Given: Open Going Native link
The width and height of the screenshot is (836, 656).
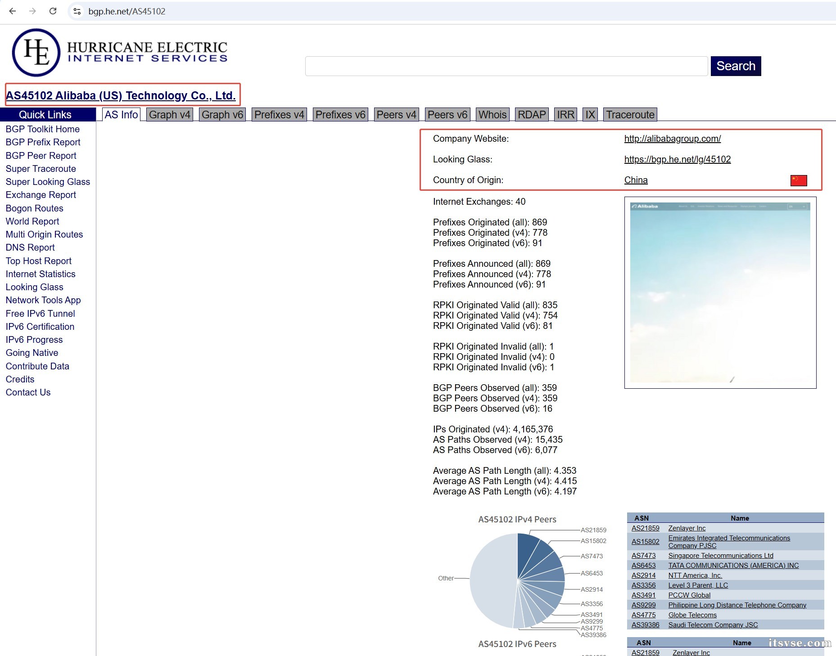Looking at the screenshot, I should pyautogui.click(x=32, y=353).
